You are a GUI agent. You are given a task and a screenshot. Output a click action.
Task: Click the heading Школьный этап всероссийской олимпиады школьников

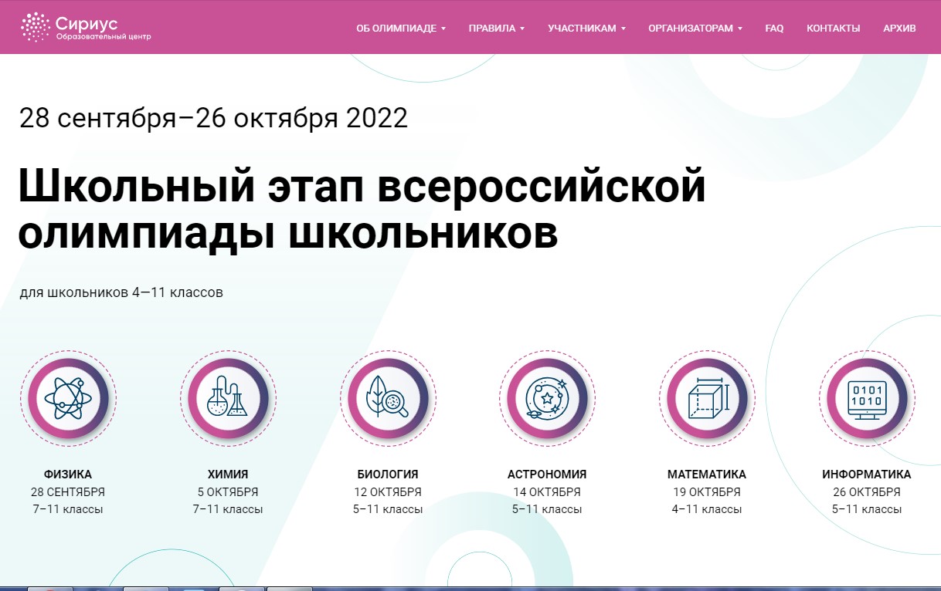click(x=362, y=208)
